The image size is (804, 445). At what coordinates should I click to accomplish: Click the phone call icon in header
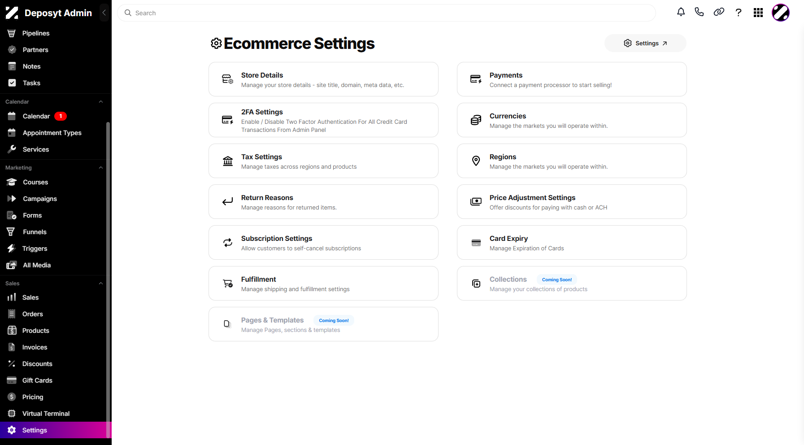(x=699, y=12)
